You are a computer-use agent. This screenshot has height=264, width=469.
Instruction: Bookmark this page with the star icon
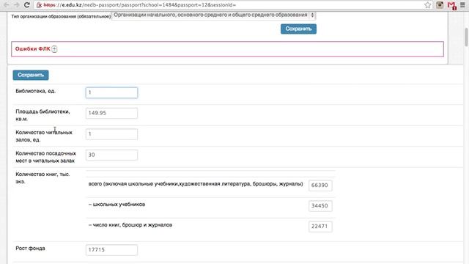coord(428,5)
